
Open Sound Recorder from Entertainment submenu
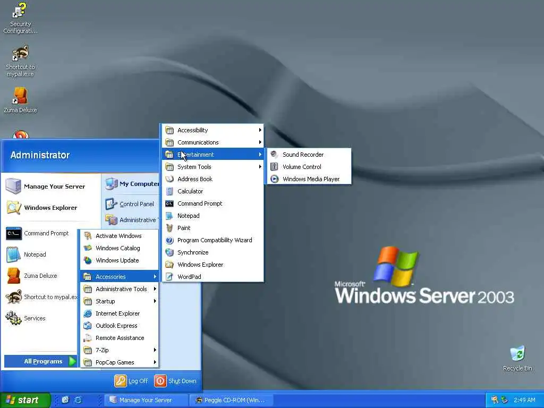(x=309, y=155)
